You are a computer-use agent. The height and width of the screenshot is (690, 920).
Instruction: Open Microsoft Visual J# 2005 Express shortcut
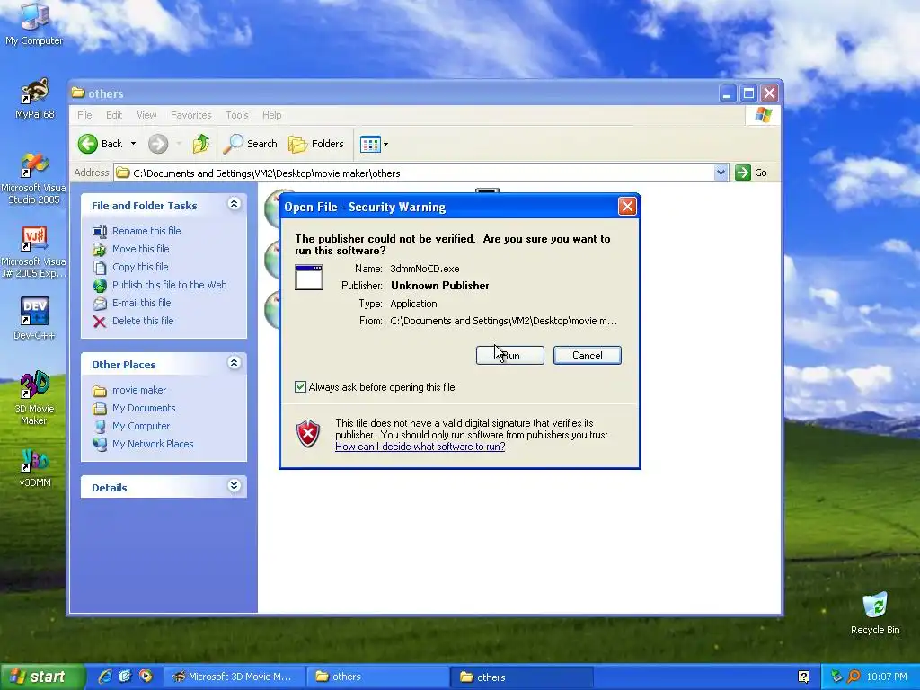(33, 252)
